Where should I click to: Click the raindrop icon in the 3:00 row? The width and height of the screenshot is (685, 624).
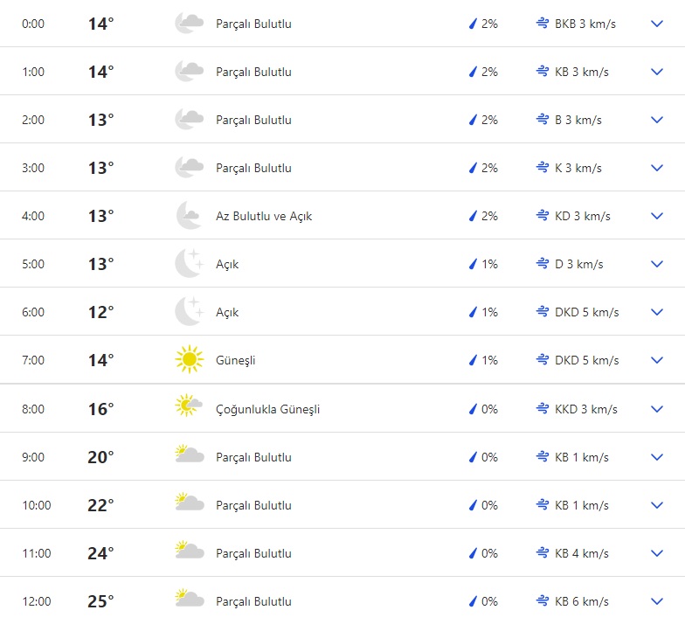(x=474, y=168)
